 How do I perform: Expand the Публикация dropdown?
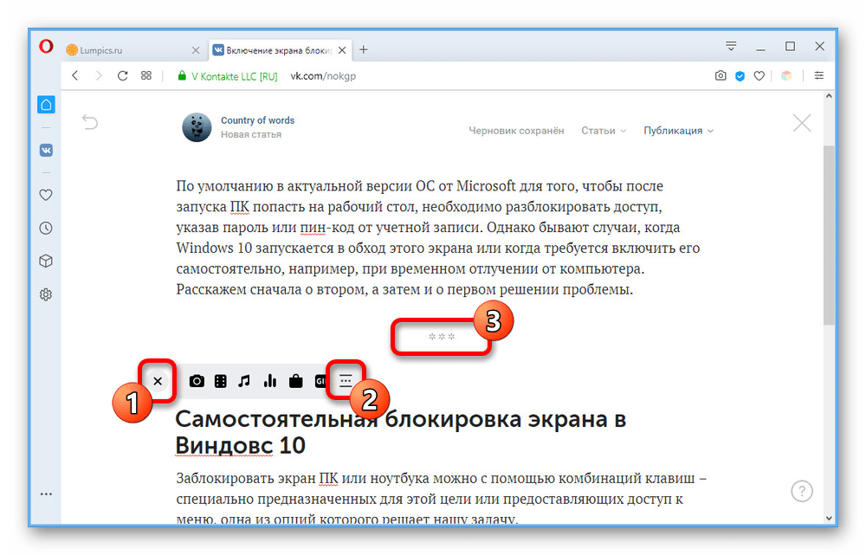678,131
